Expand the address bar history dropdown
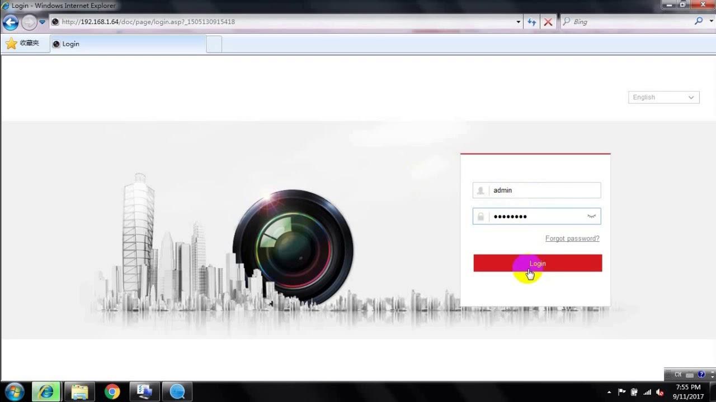The width and height of the screenshot is (716, 402). pos(518,22)
